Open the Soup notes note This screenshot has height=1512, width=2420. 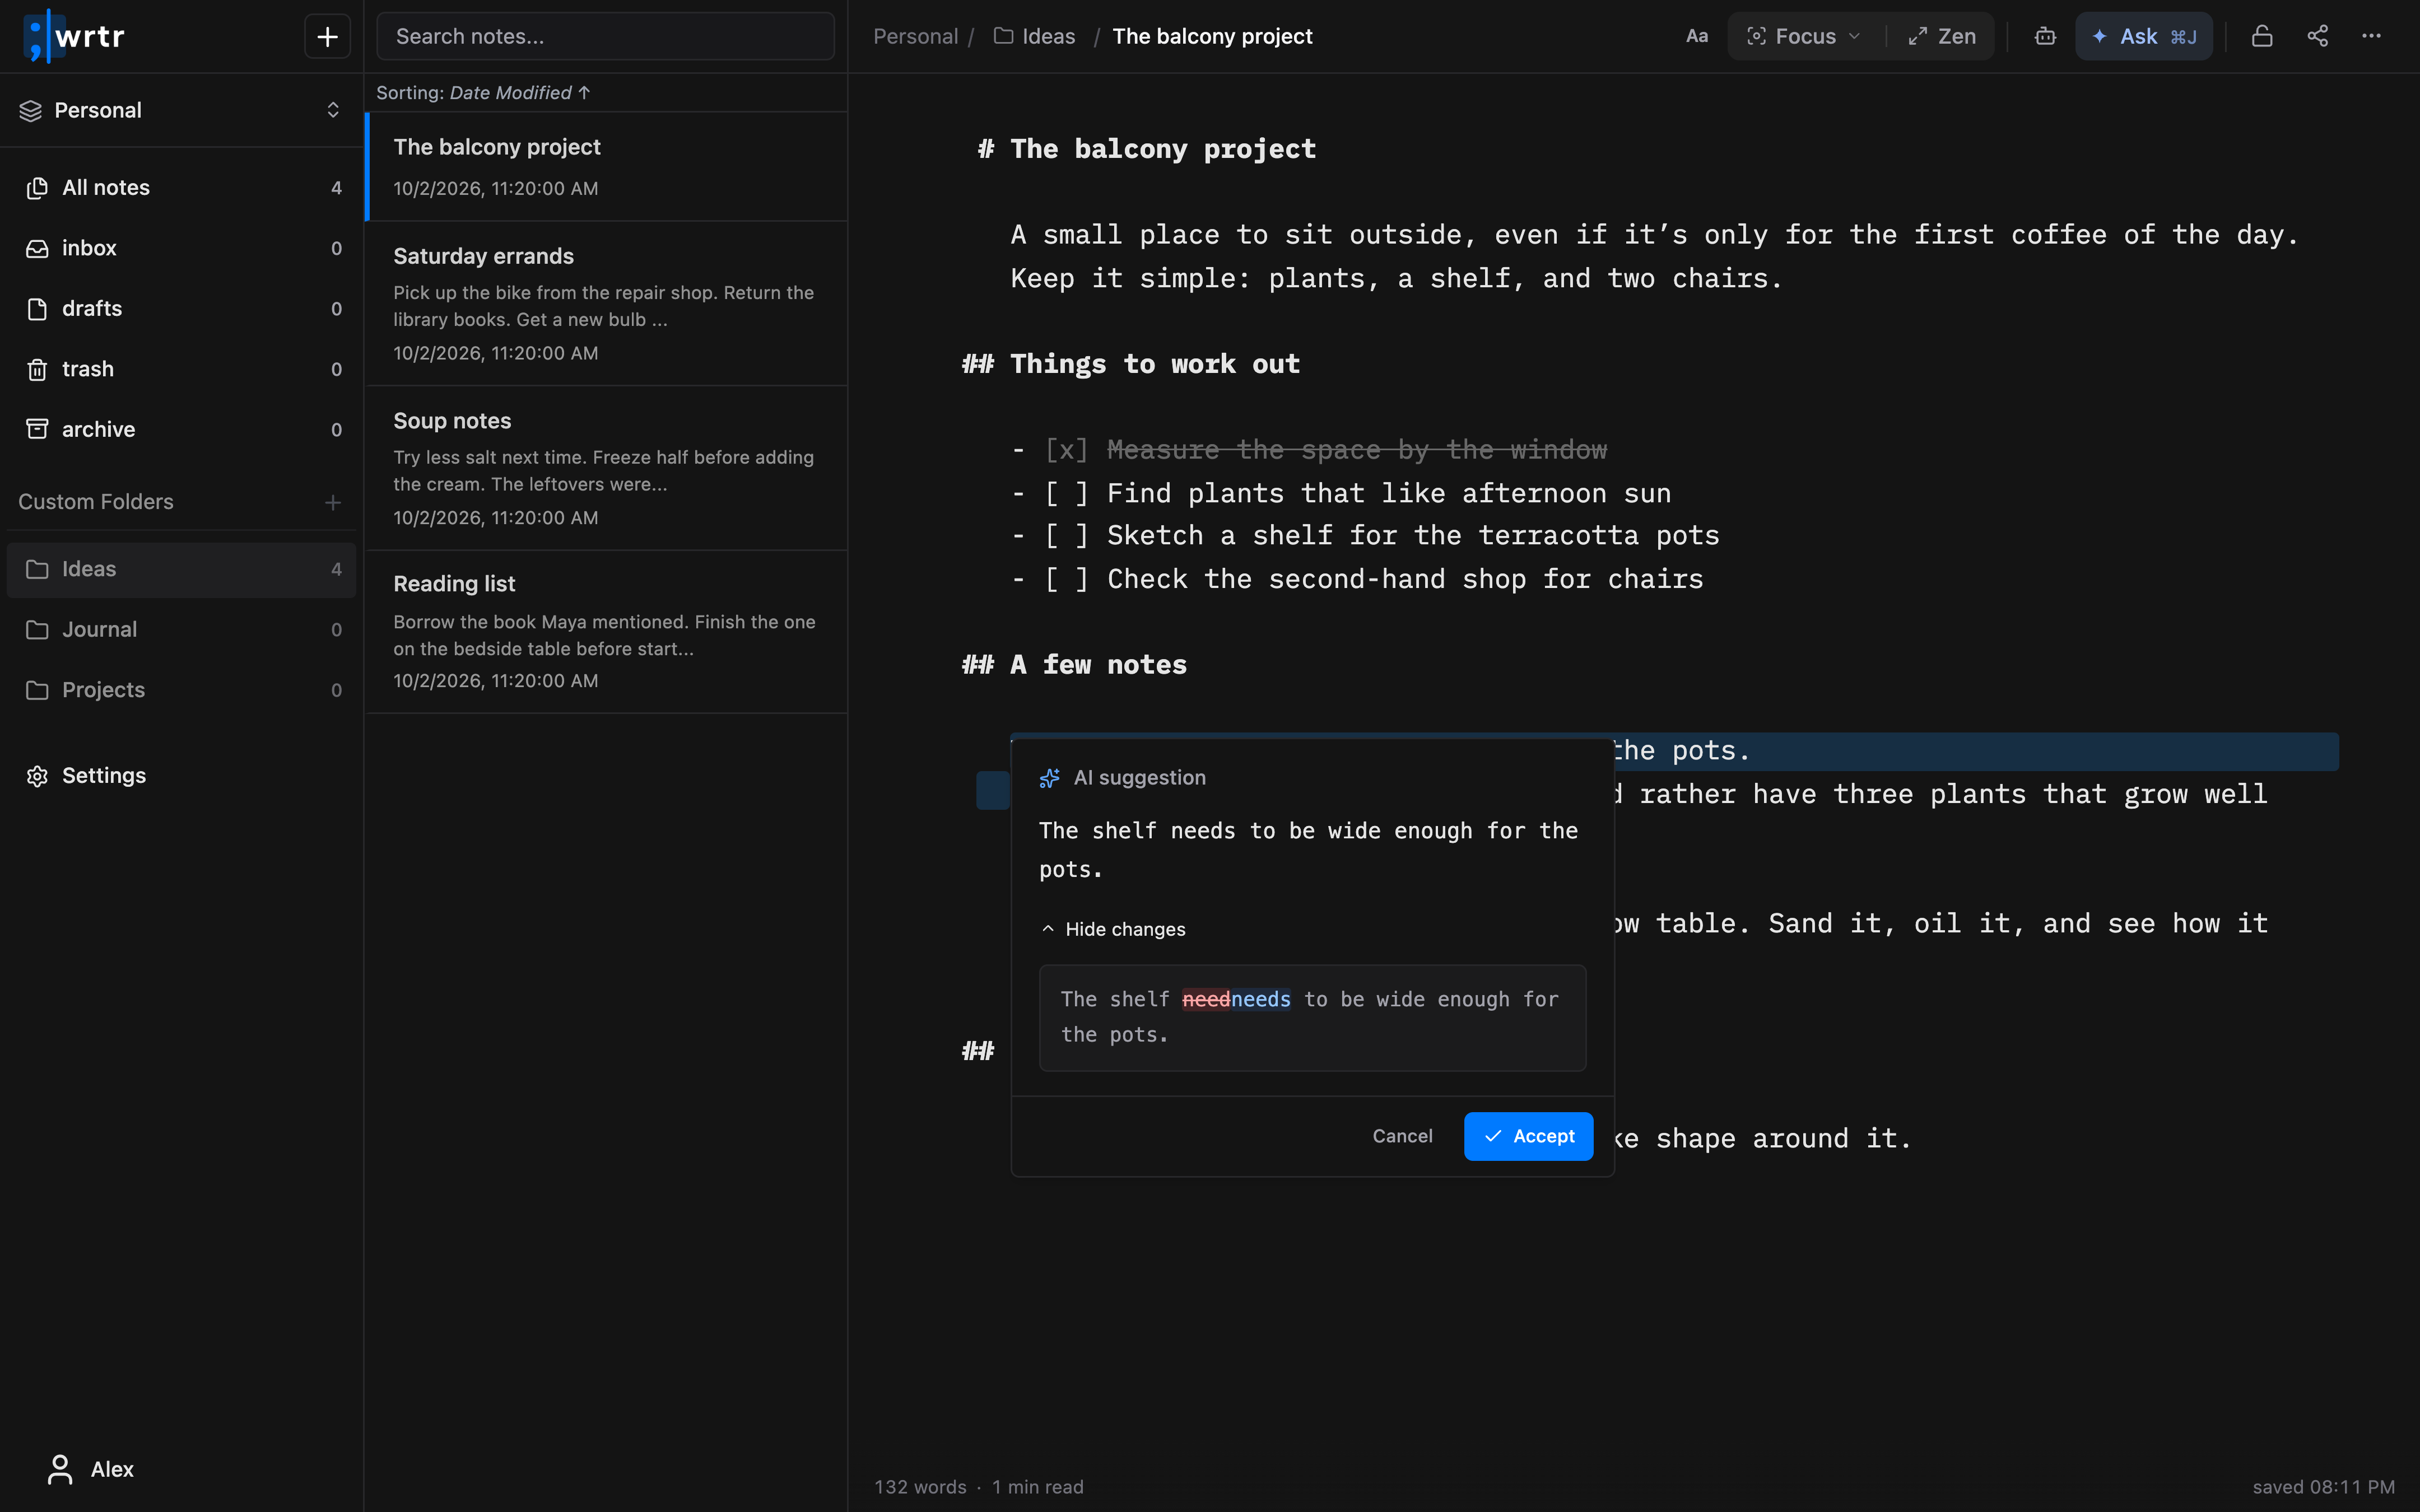[607, 468]
